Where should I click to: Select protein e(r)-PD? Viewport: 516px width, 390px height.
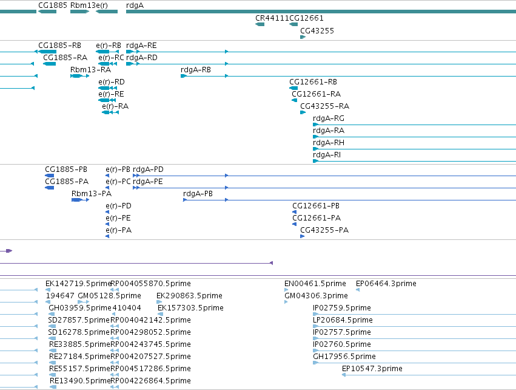(x=118, y=206)
